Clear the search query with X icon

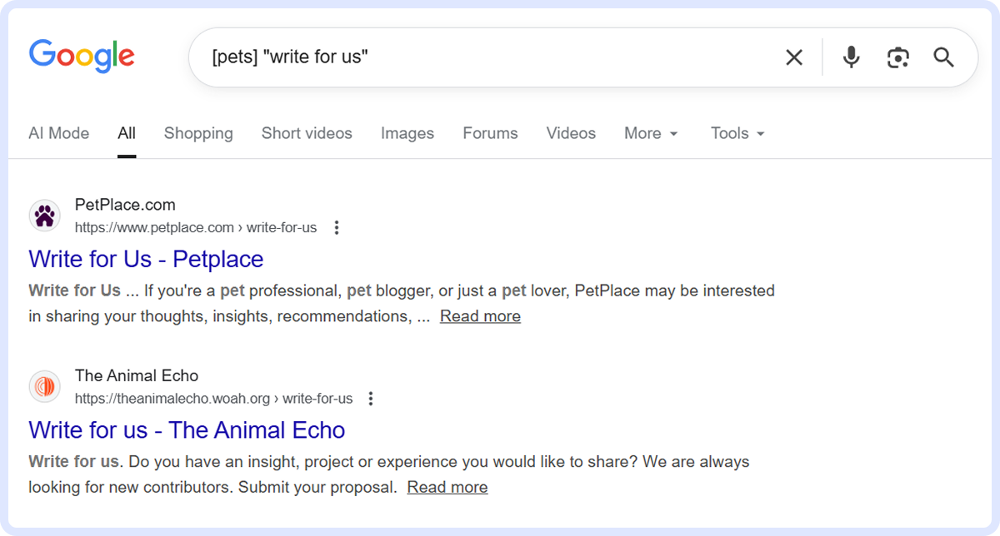pos(794,57)
